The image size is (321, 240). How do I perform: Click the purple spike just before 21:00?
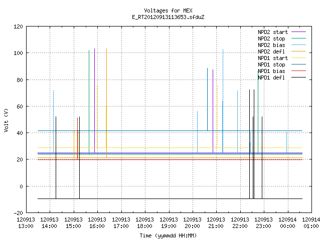pyautogui.click(x=213, y=111)
